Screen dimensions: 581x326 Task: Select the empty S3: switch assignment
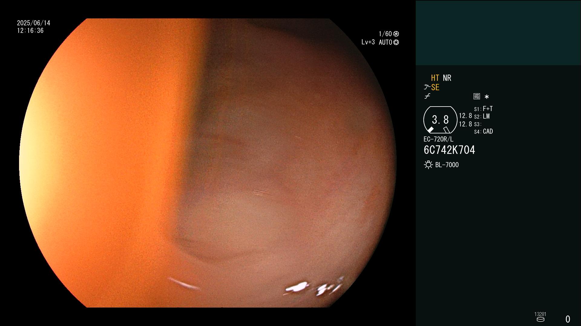(x=478, y=124)
